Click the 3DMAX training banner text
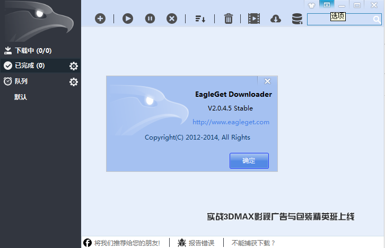The width and height of the screenshot is (385, 248). tap(281, 217)
